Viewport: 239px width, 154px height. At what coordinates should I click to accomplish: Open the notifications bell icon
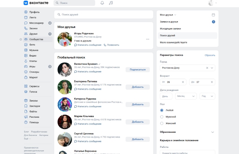click(102, 3)
